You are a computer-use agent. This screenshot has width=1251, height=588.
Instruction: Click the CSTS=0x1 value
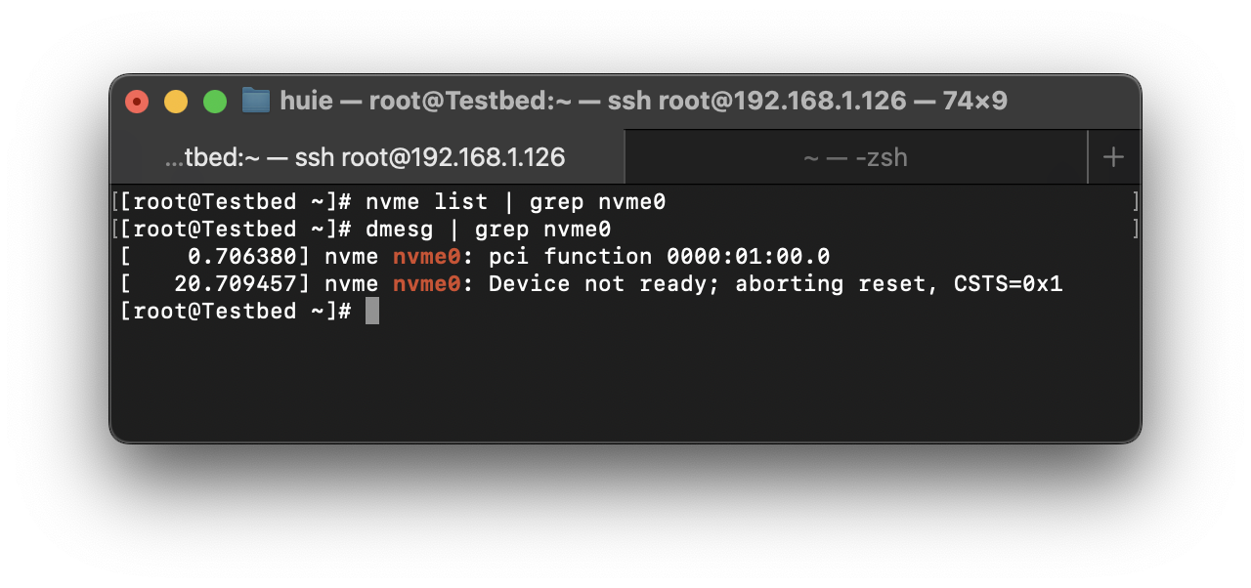click(x=1008, y=284)
